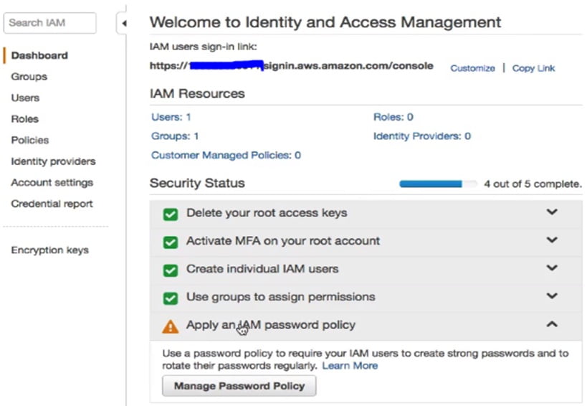587x406 pixels.
Task: Open the Dashboard sidebar item
Action: click(x=39, y=55)
